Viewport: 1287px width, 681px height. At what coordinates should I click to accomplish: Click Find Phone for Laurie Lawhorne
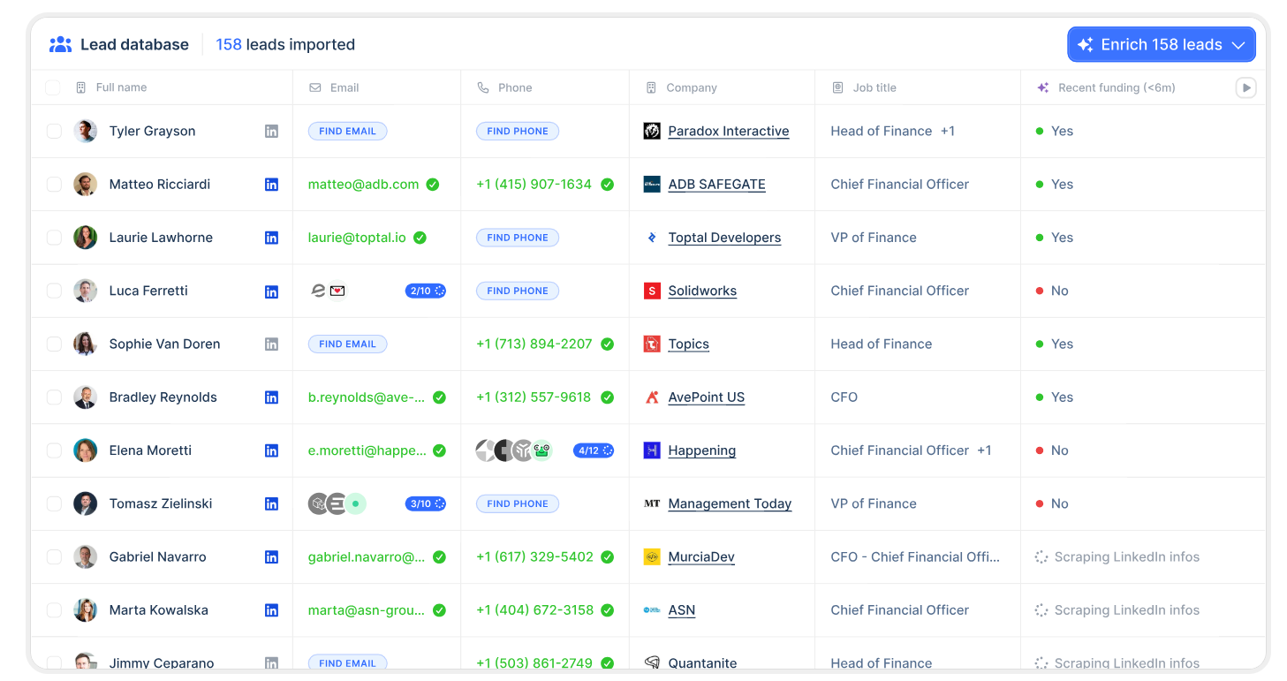[518, 238]
